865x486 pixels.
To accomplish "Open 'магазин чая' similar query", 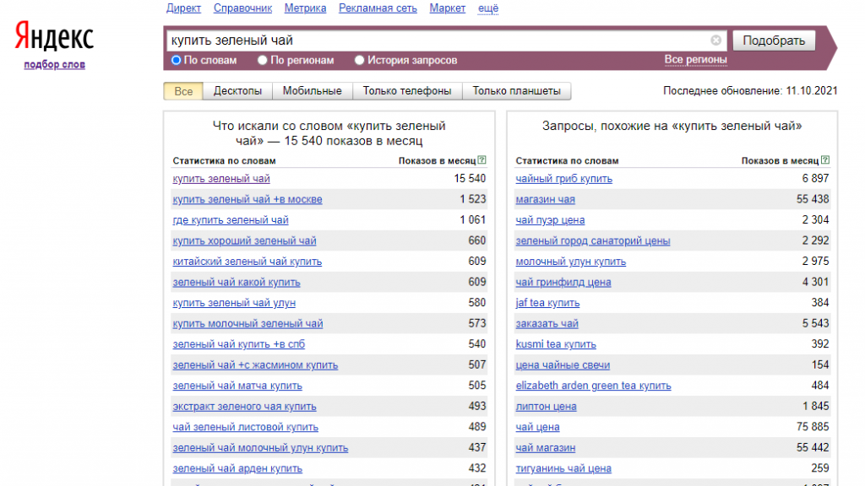I will (545, 199).
